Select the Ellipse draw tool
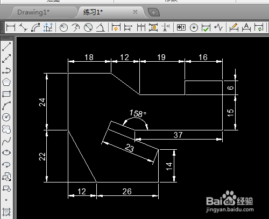269x219 pixels. [x=6, y=153]
